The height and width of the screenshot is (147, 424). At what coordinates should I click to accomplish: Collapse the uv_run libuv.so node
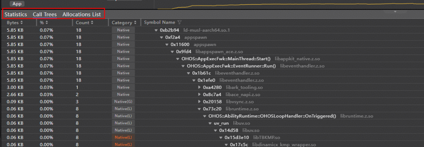coord(210,123)
